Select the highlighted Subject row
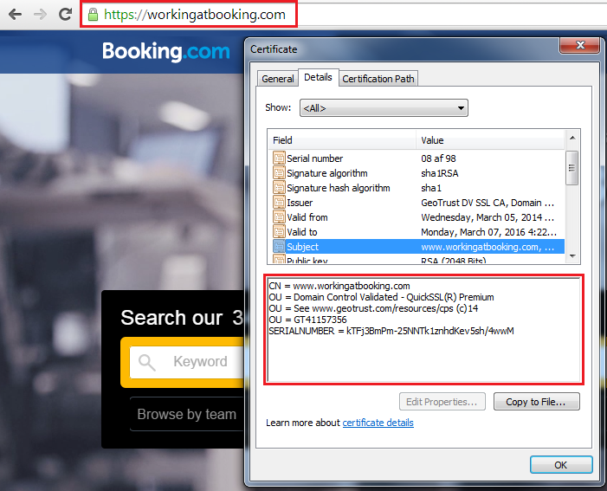The width and height of the screenshot is (607, 491). 417,247
